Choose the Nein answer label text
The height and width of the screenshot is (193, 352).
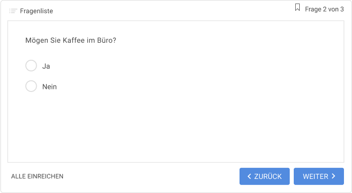click(49, 87)
